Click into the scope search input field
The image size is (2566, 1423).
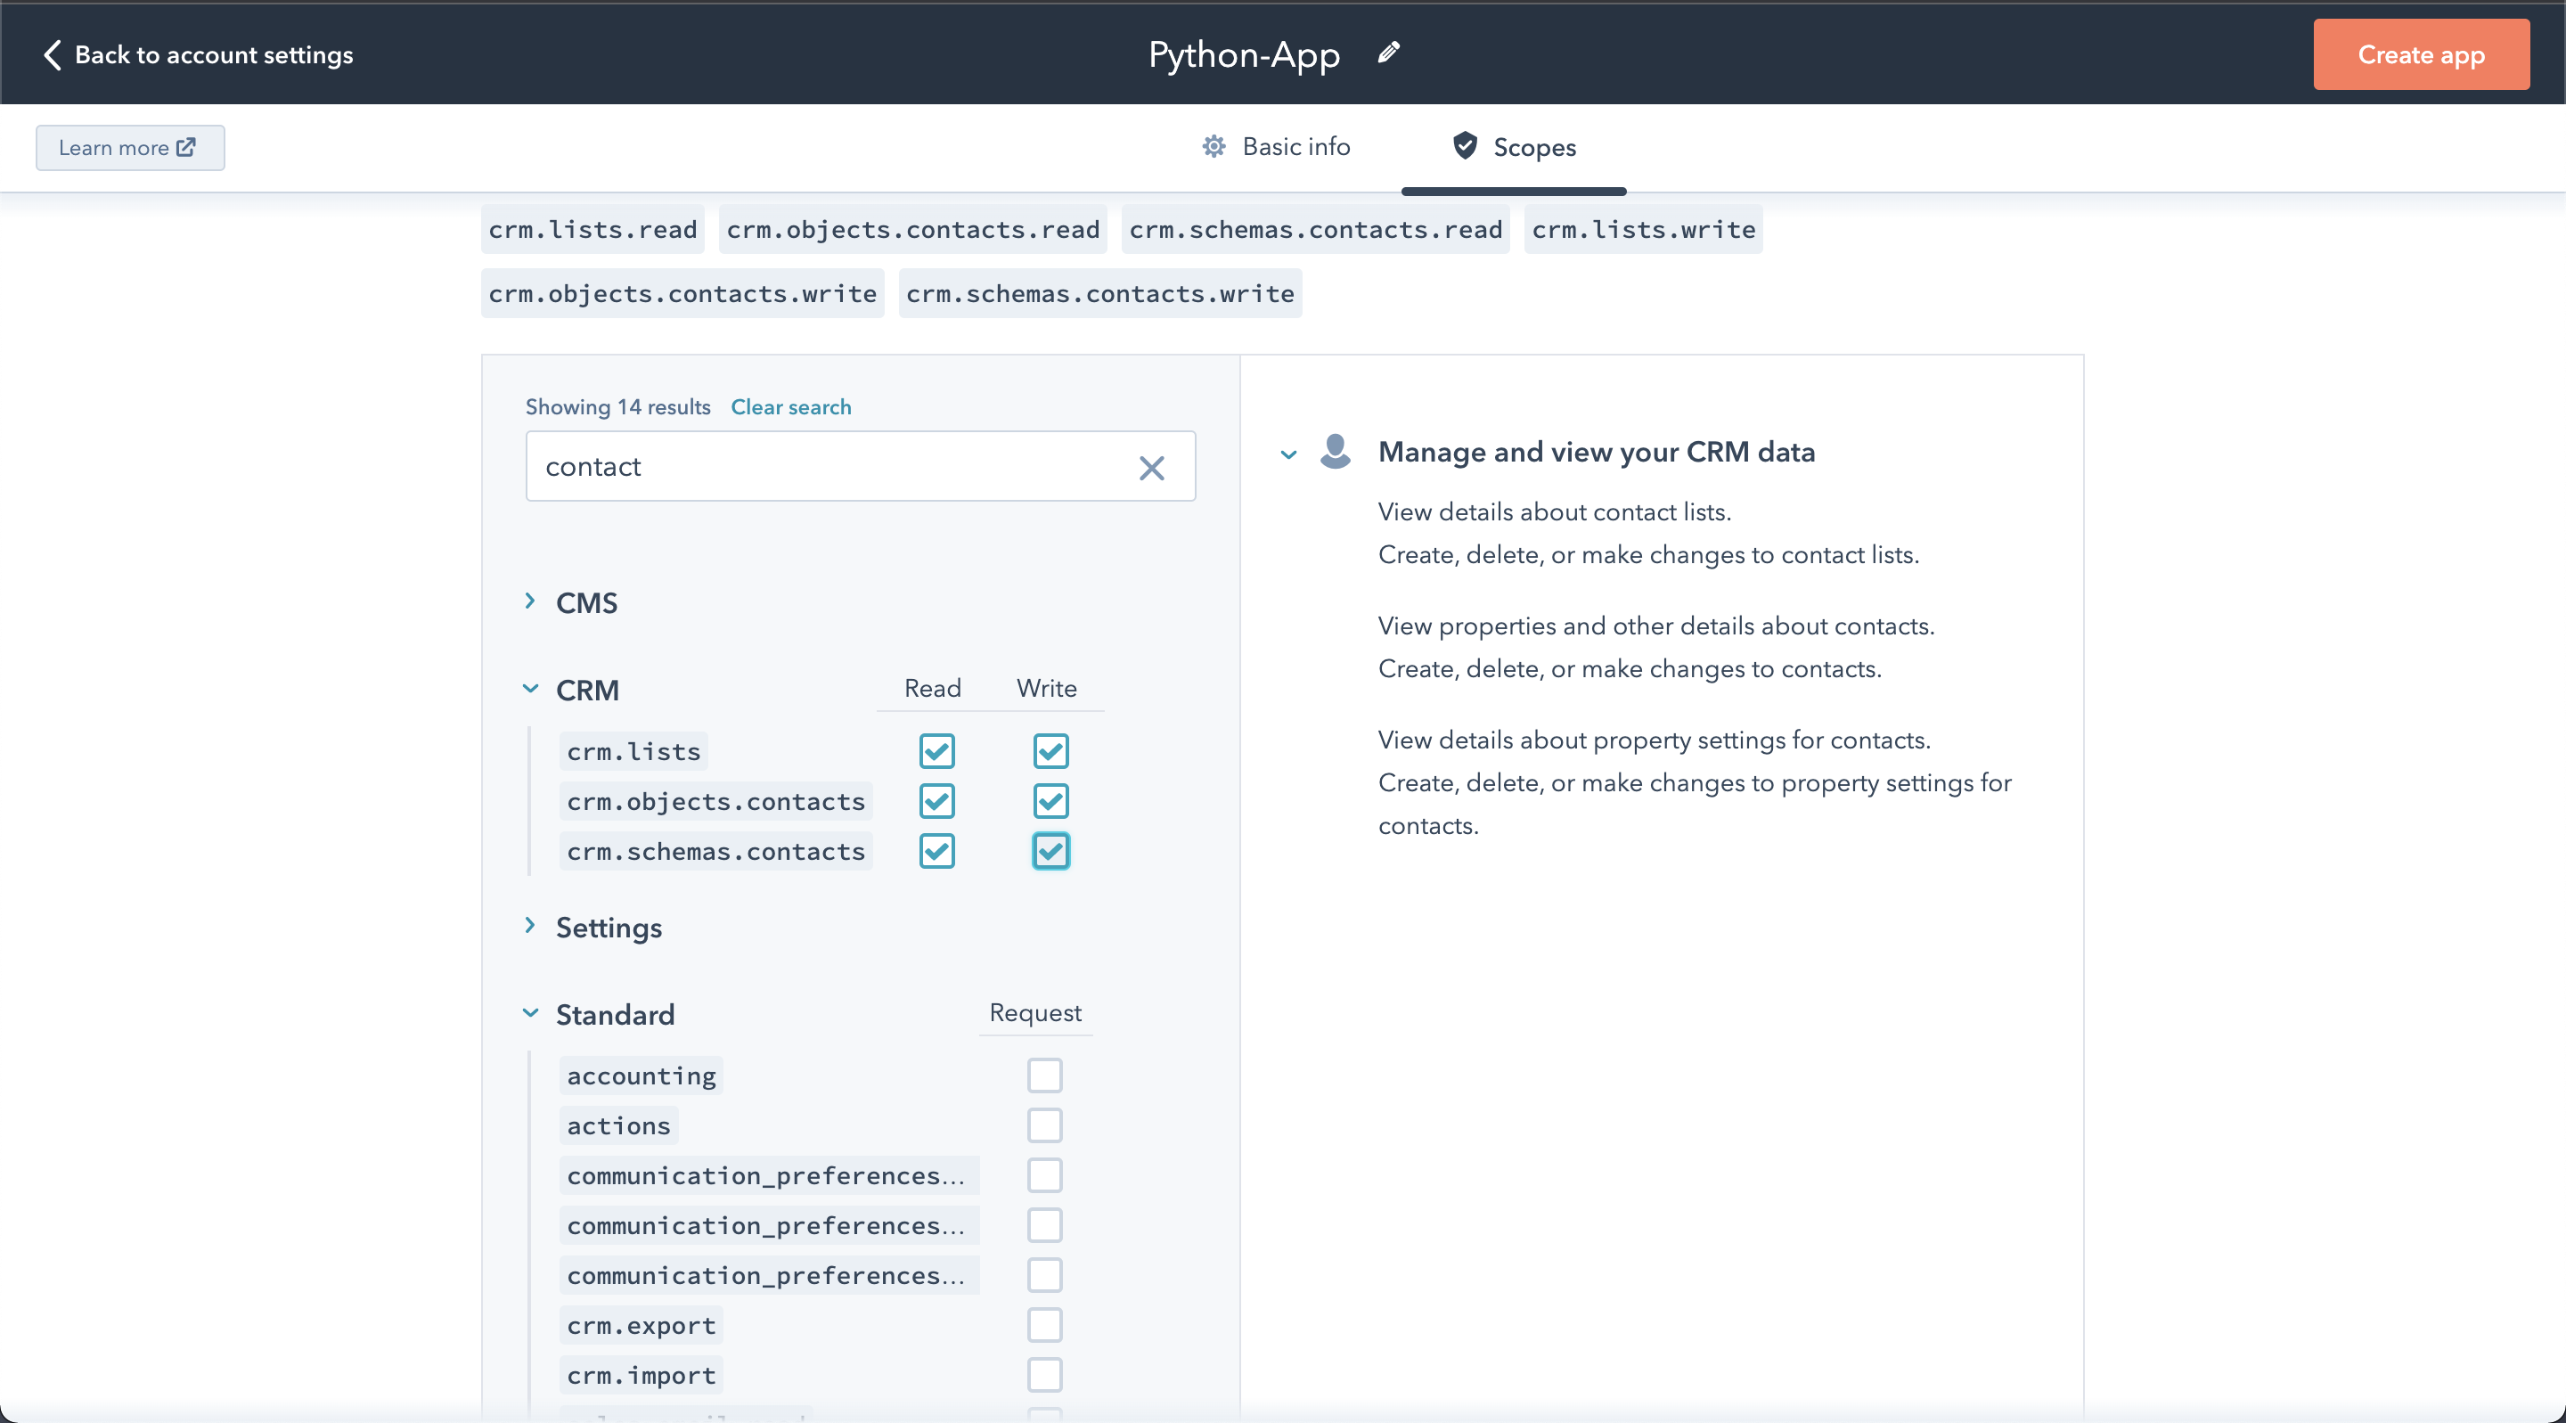pyautogui.click(x=827, y=466)
